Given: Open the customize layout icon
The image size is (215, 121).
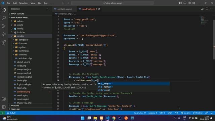Looking at the screenshot, I should (193, 3).
